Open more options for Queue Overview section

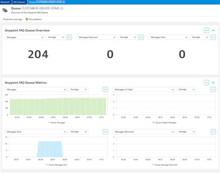click(206, 30)
